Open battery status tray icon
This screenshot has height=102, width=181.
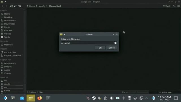pyautogui.click(x=118, y=98)
